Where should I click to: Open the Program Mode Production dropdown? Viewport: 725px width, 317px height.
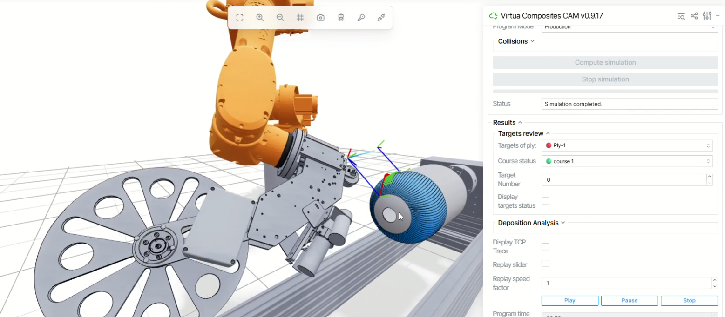click(x=630, y=27)
